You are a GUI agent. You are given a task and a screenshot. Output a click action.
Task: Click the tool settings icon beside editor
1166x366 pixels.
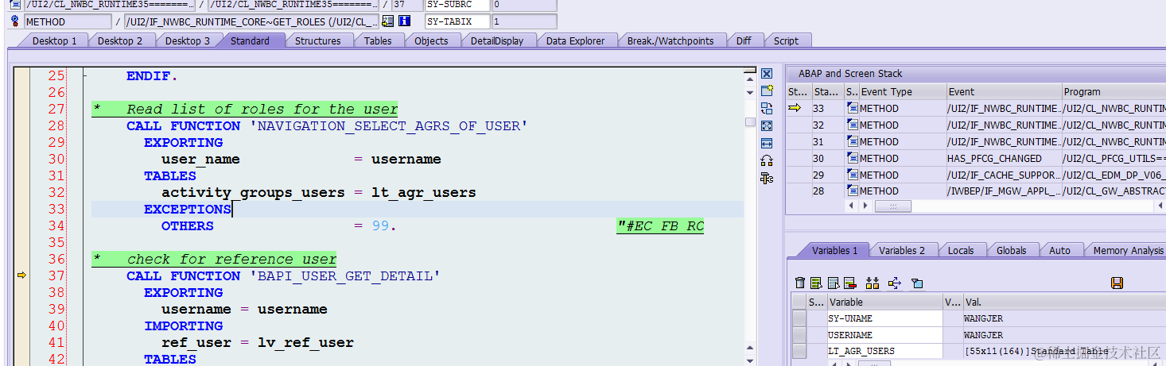click(x=767, y=178)
